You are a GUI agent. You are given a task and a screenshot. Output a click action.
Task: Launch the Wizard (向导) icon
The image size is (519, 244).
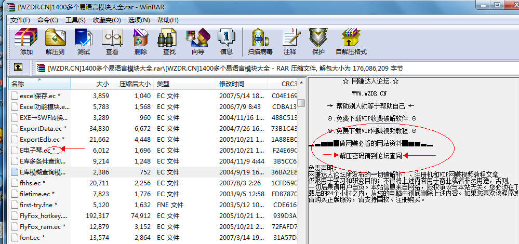198,42
